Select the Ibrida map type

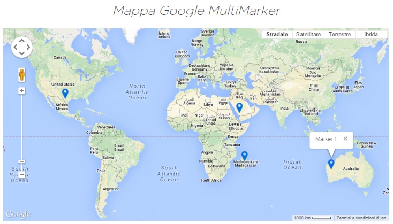[x=371, y=34]
